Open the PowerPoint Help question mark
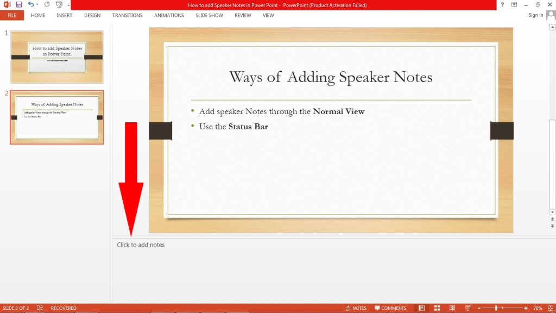 click(502, 4)
